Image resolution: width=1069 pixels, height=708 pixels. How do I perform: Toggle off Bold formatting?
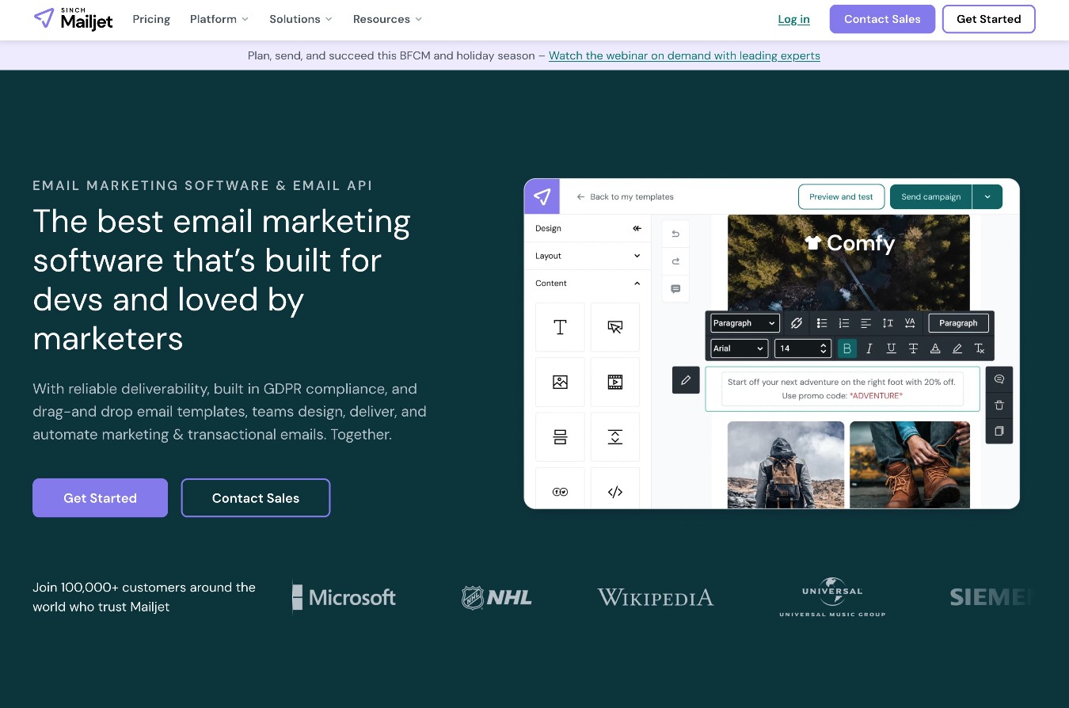click(847, 348)
